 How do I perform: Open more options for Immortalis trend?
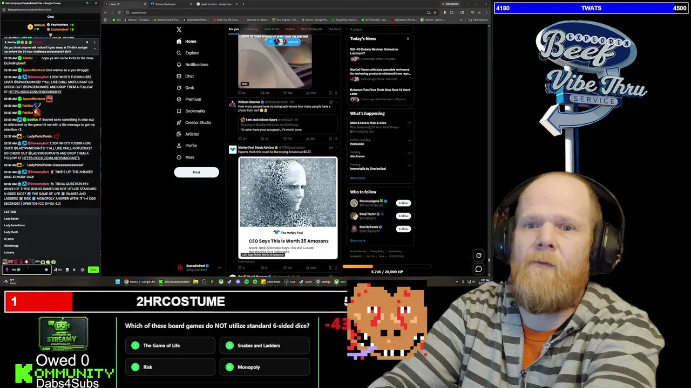click(x=409, y=164)
